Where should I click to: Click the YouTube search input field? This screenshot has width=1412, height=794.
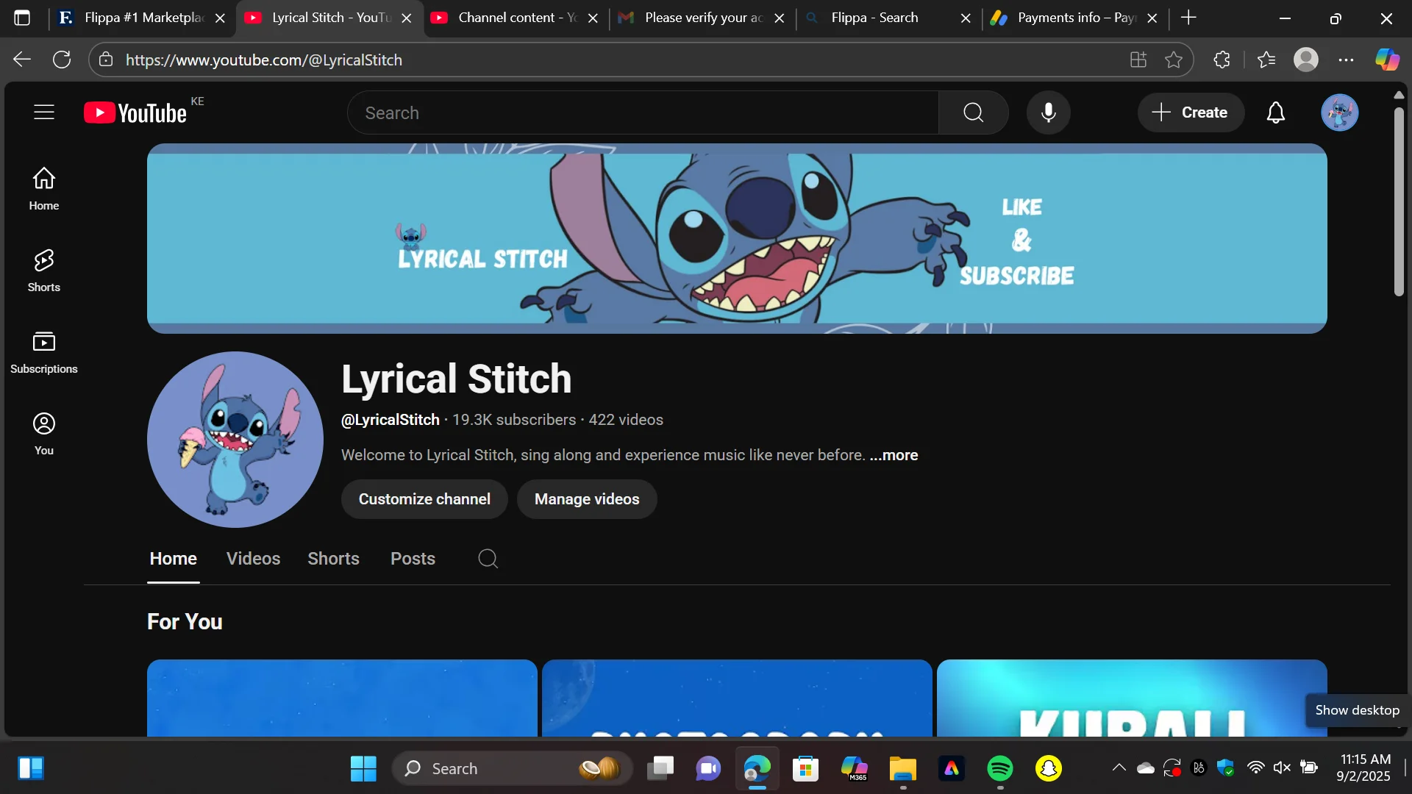643,112
